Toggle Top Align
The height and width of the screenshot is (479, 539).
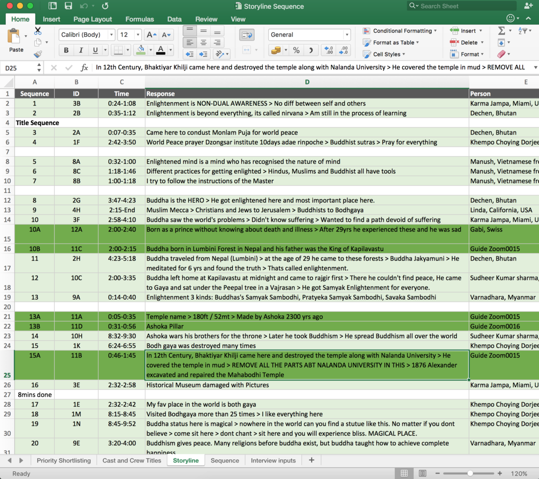[x=190, y=31]
